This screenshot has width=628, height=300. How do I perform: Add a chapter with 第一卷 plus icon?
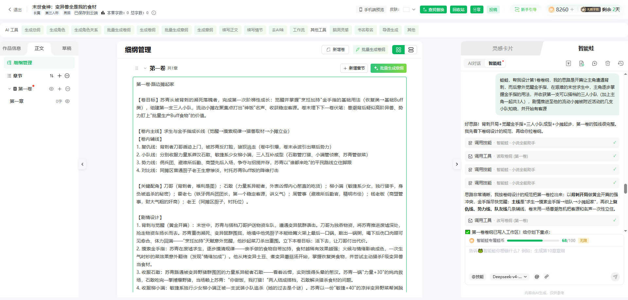[x=60, y=89]
